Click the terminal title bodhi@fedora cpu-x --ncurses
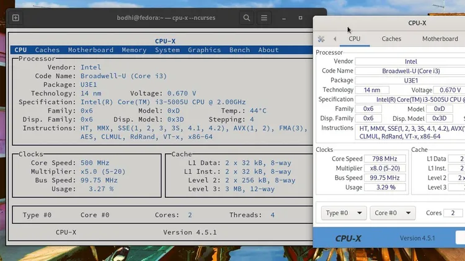The width and height of the screenshot is (465, 261). pyautogui.click(x=166, y=18)
